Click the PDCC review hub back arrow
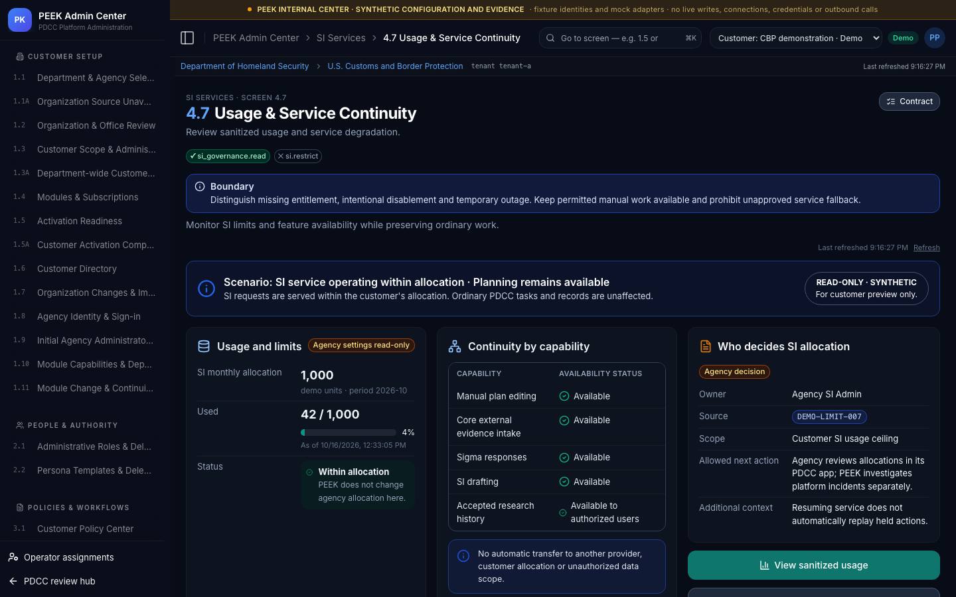The image size is (956, 597). point(13,581)
